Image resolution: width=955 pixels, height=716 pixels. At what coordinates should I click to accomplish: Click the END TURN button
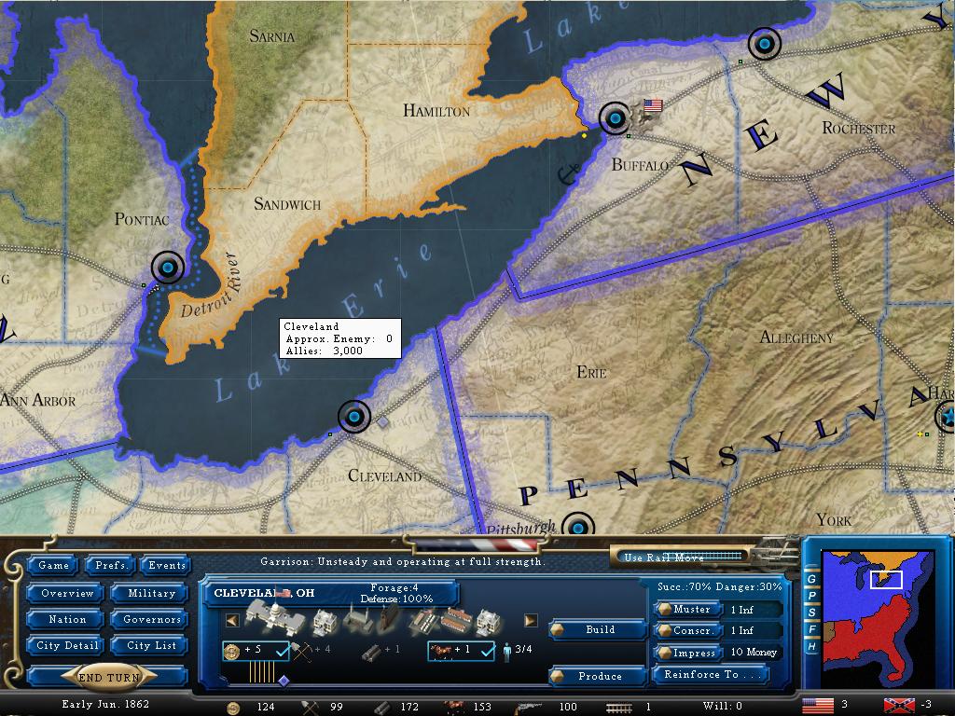108,677
